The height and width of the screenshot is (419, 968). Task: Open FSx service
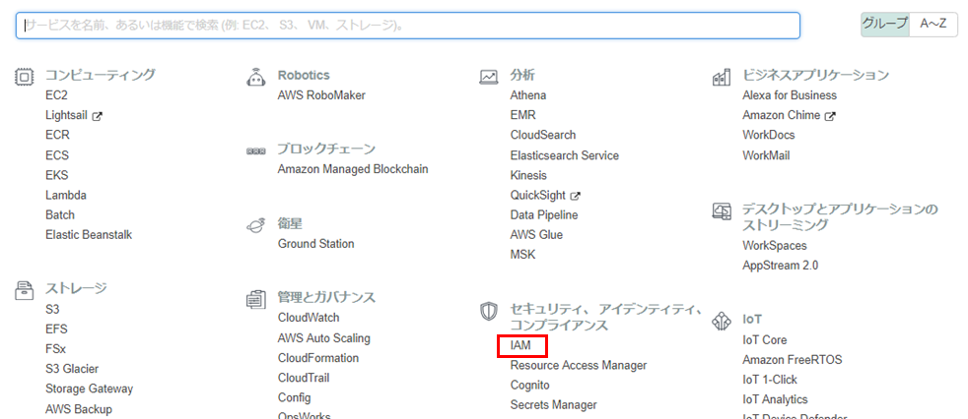tap(55, 349)
